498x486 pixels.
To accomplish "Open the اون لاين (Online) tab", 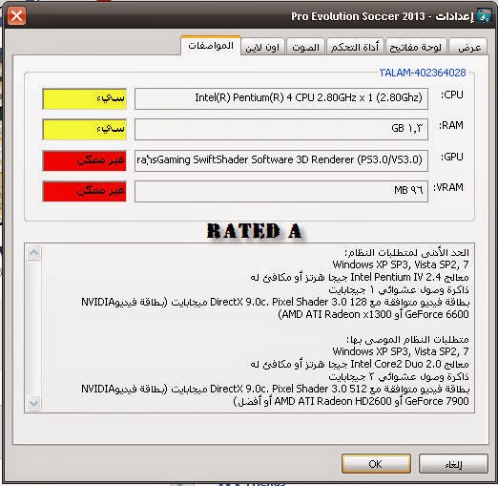I will click(x=262, y=47).
